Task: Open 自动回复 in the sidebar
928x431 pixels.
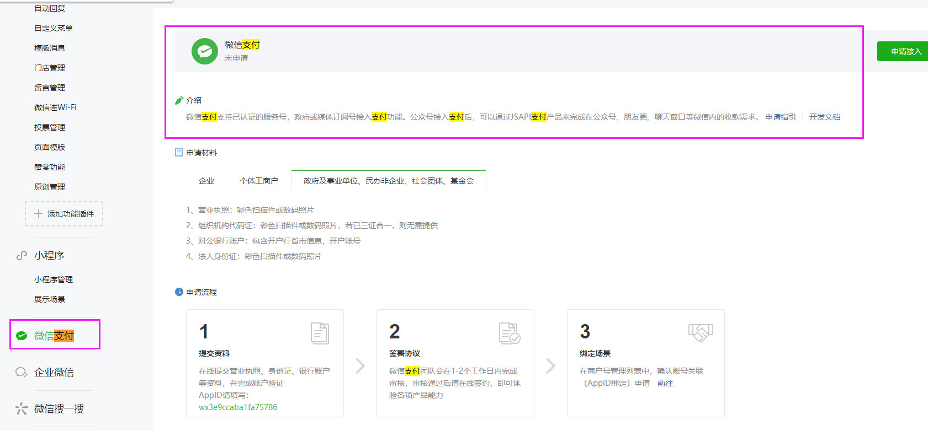Action: click(50, 8)
